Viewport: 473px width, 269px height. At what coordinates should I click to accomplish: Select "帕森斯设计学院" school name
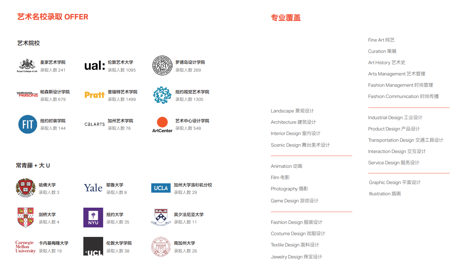click(x=55, y=92)
